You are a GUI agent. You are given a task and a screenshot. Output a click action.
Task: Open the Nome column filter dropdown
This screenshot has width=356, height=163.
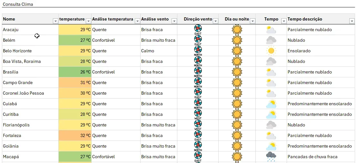[x=55, y=21]
